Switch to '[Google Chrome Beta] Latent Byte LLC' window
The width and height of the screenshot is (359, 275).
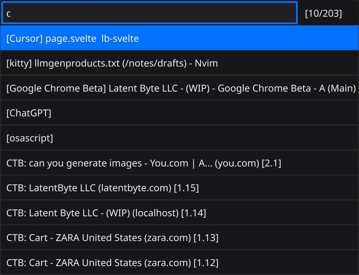pyautogui.click(x=179, y=88)
